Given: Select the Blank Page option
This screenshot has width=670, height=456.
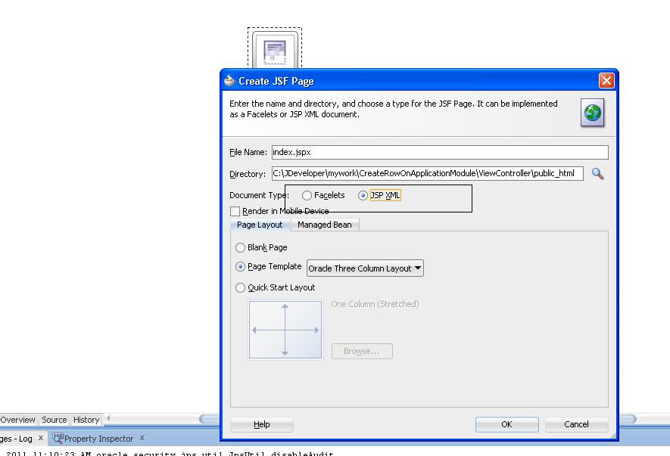Looking at the screenshot, I should click(x=240, y=247).
